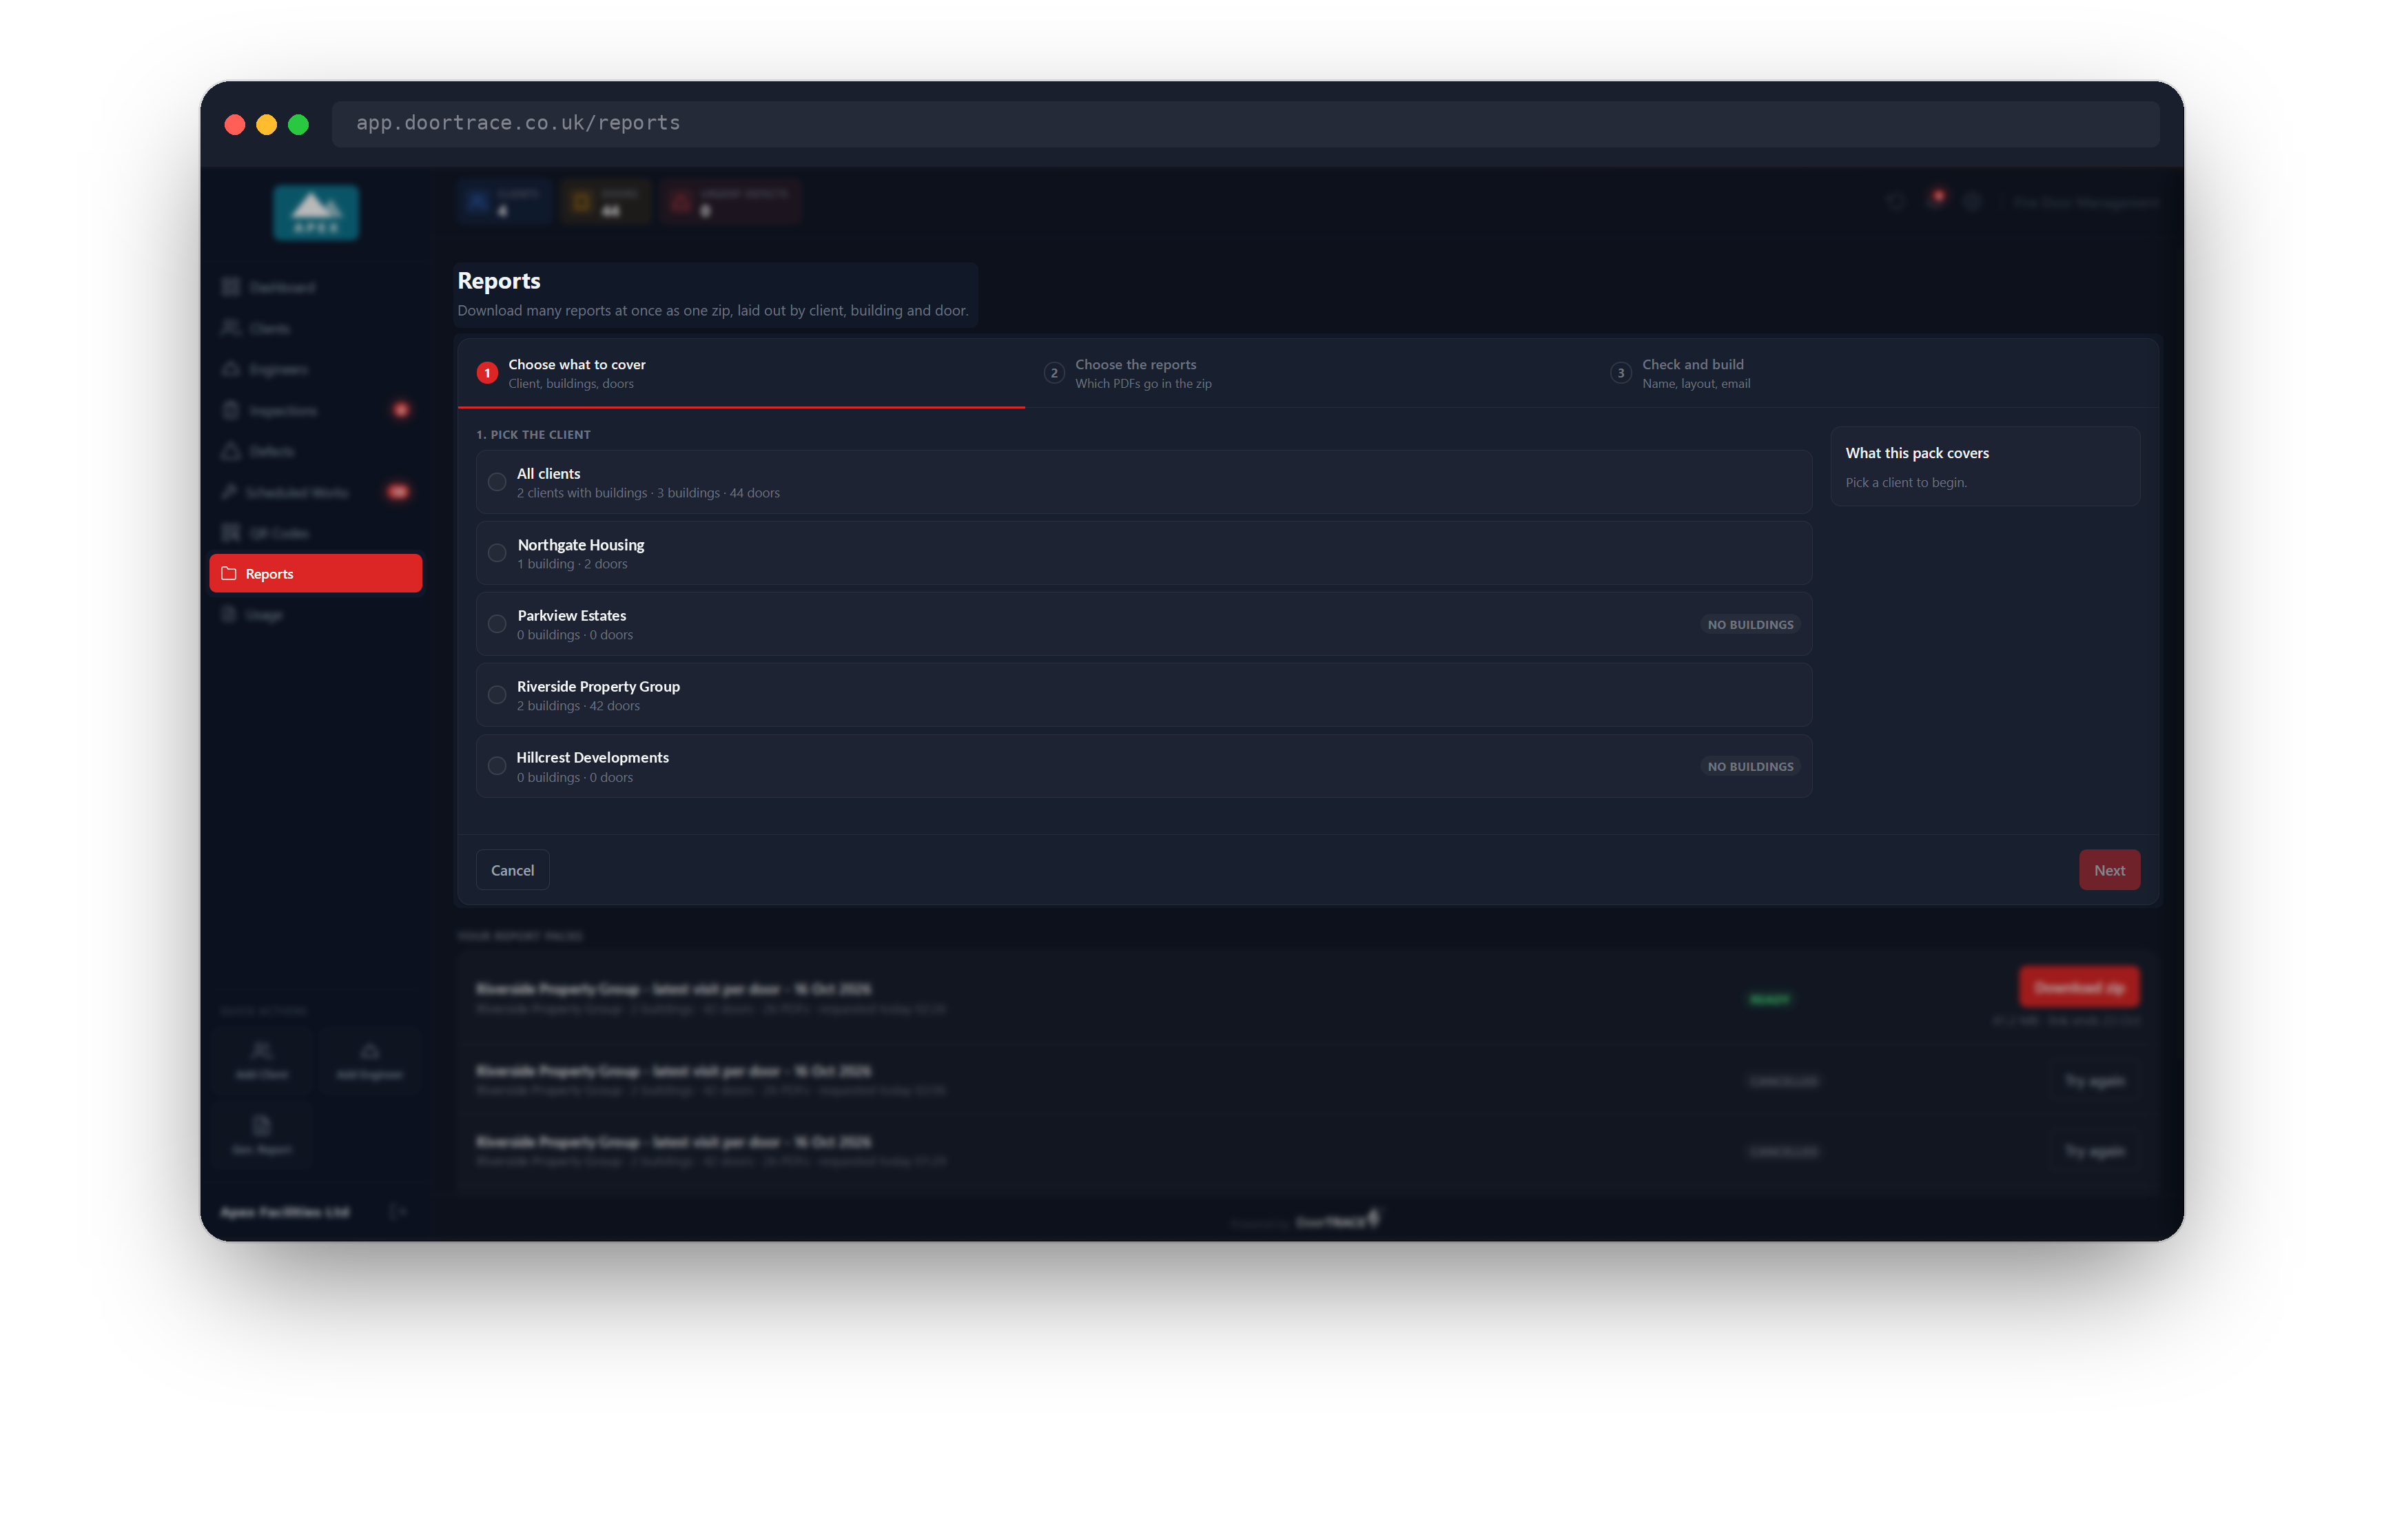Go to step 3 Check and build

click(1874, 373)
